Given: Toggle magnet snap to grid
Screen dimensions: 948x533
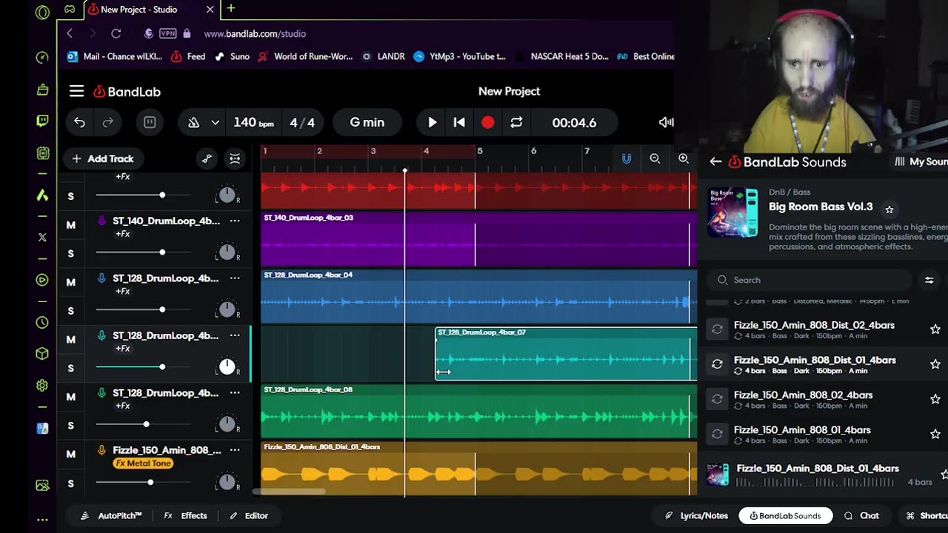Looking at the screenshot, I should click(x=626, y=158).
